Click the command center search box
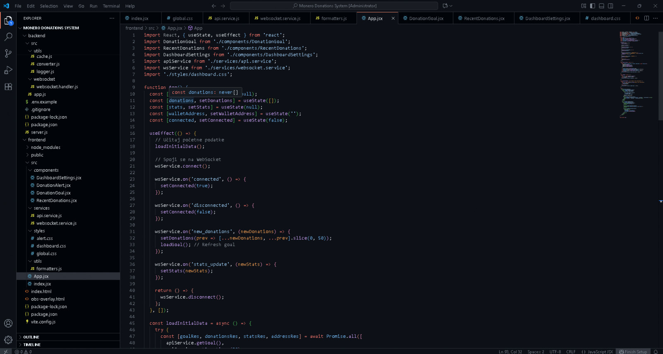Viewport: 663px width, 354px height. click(334, 6)
